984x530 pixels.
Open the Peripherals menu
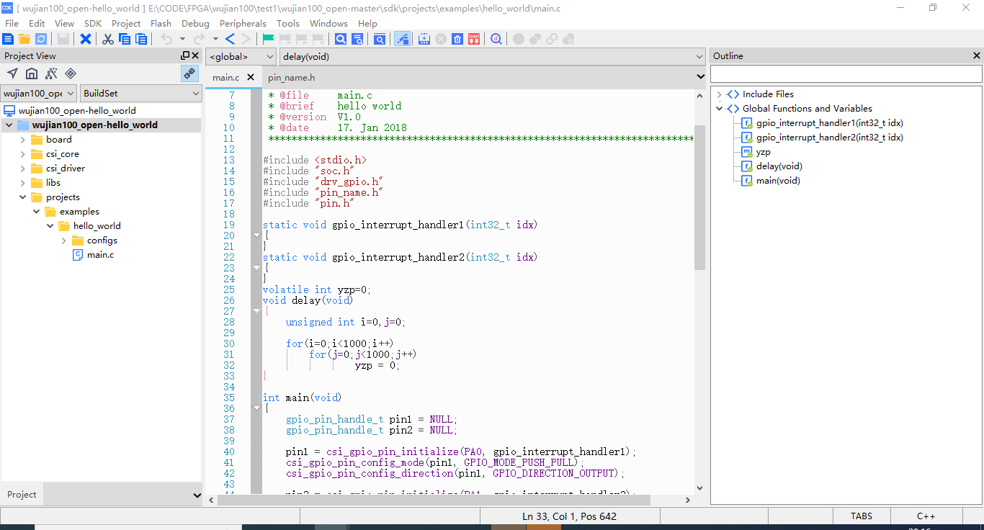click(x=243, y=23)
